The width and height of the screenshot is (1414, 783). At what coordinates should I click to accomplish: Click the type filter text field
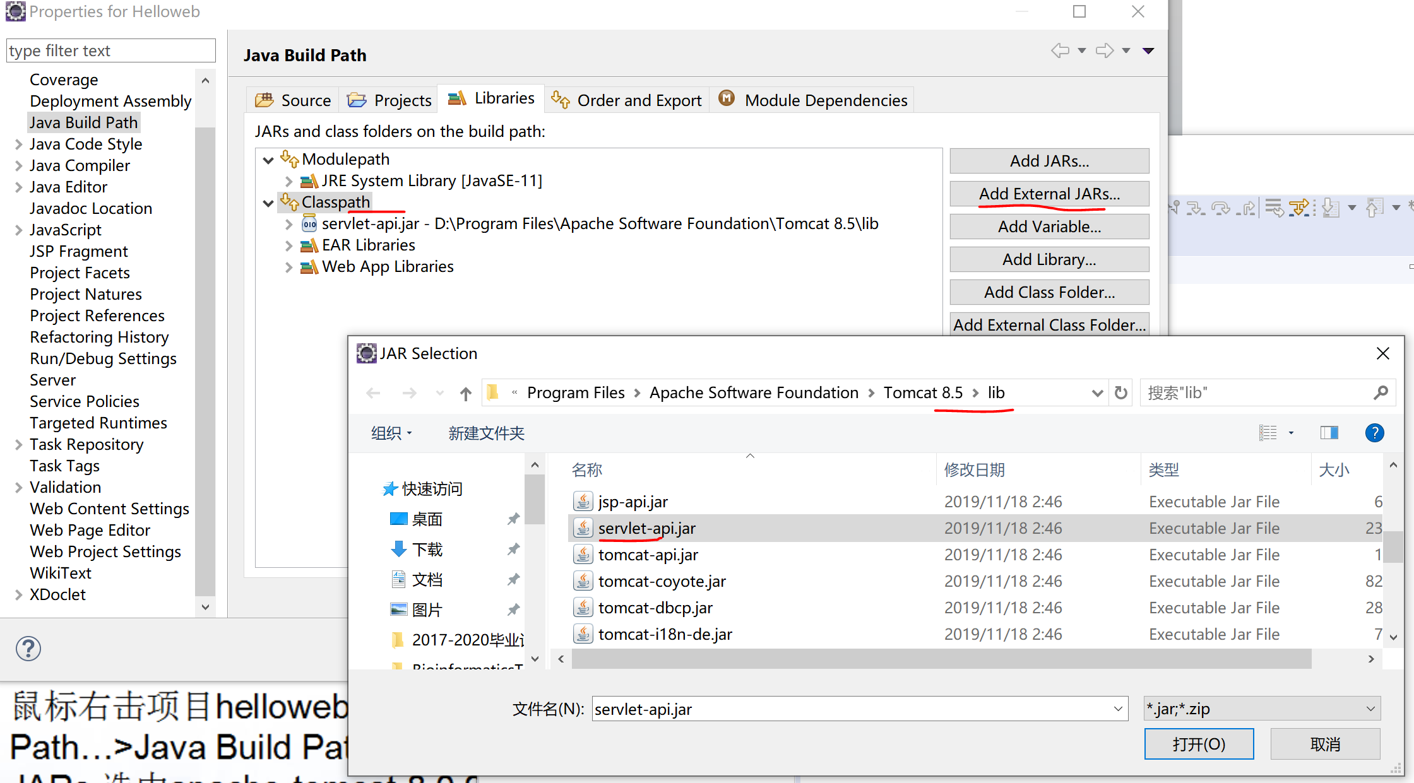coord(111,50)
